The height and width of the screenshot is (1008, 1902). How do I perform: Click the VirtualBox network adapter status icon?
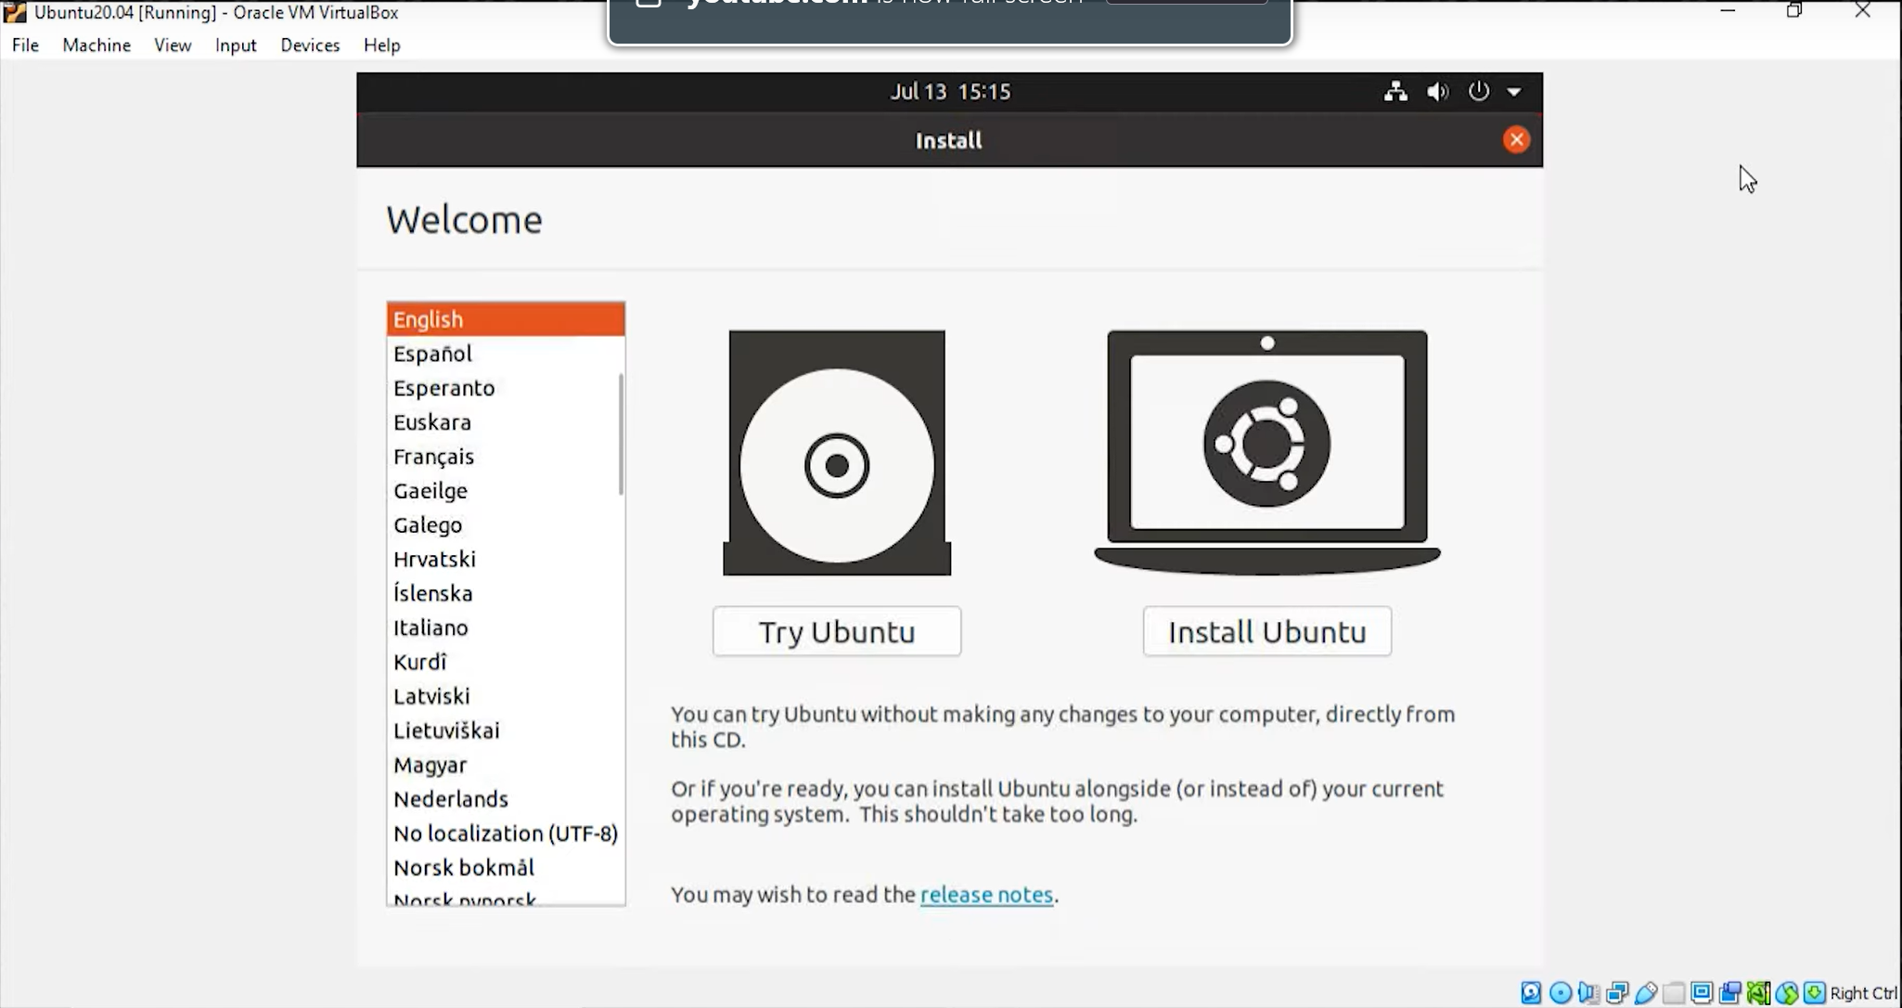click(x=1616, y=992)
